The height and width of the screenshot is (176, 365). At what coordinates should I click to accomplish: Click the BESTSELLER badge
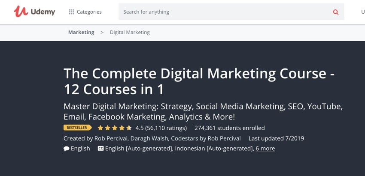(78, 128)
